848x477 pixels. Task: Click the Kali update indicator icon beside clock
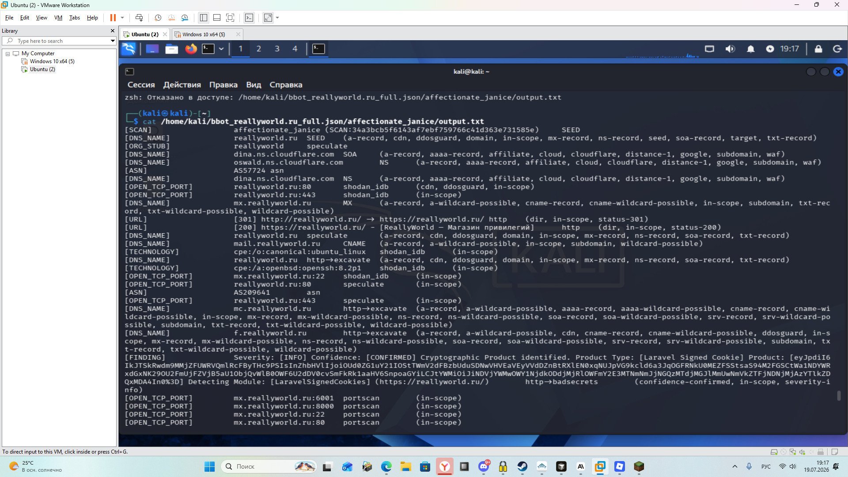[x=770, y=49]
